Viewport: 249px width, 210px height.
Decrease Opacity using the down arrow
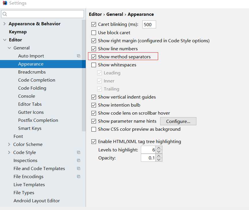click(x=159, y=160)
